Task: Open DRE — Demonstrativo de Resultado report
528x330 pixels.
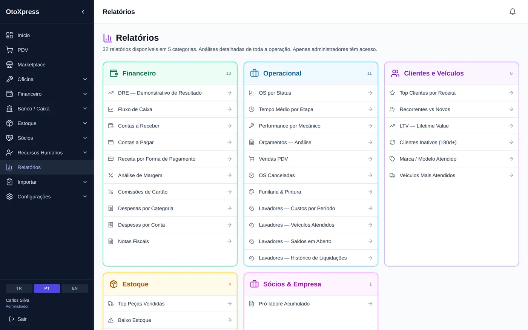Action: (x=170, y=93)
